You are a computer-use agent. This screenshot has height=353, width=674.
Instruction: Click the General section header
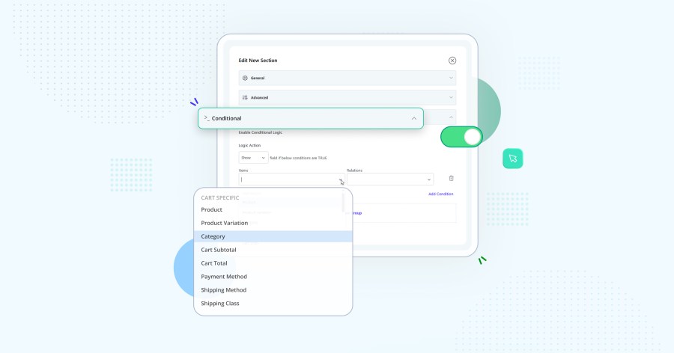347,79
